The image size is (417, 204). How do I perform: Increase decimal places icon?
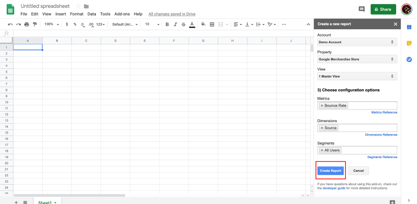pyautogui.click(x=91, y=25)
